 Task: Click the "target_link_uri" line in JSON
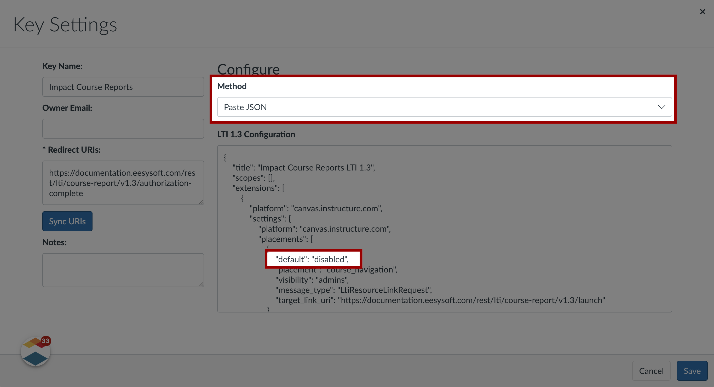click(440, 300)
